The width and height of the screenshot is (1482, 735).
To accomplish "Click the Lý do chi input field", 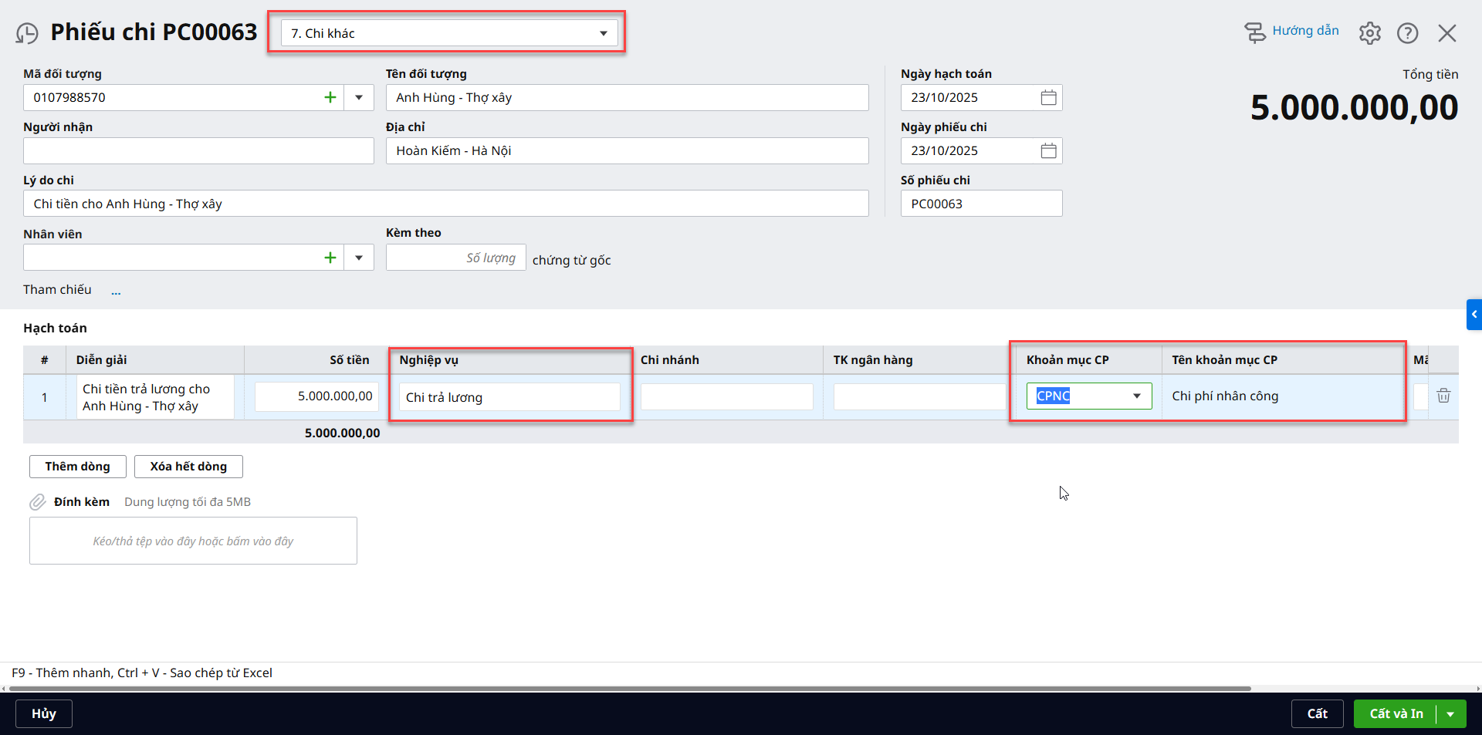I will pos(445,204).
